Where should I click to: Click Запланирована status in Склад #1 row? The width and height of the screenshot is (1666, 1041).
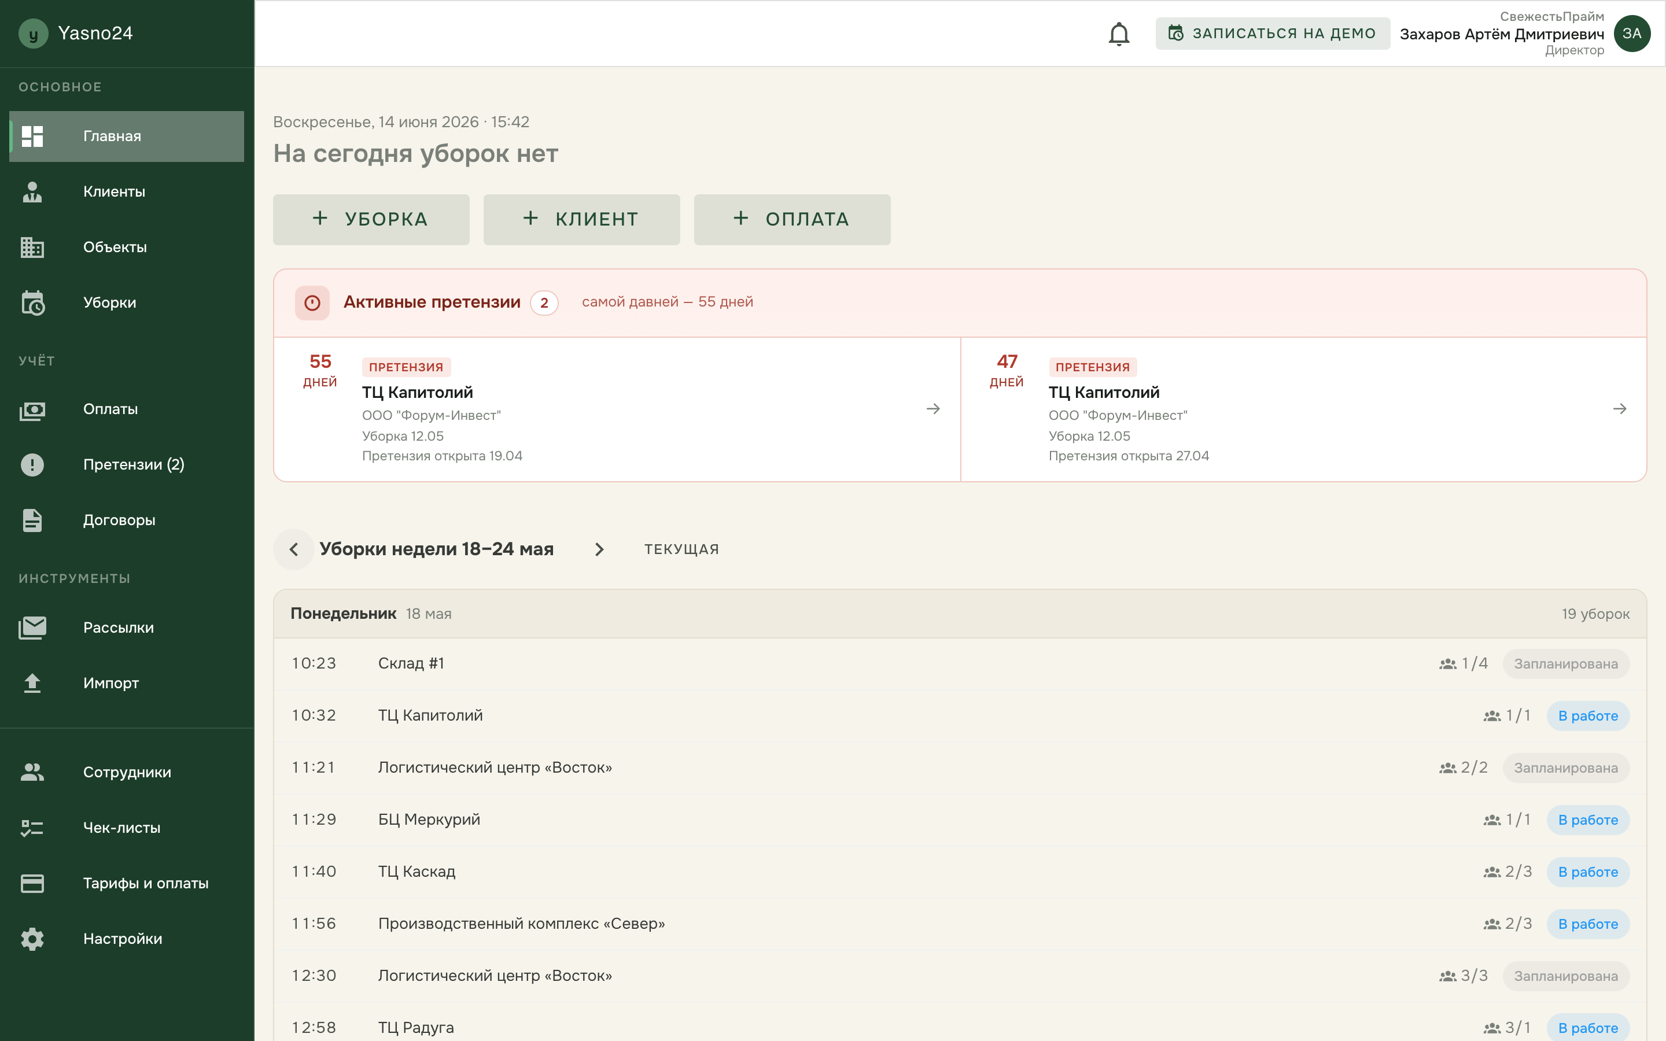point(1565,664)
